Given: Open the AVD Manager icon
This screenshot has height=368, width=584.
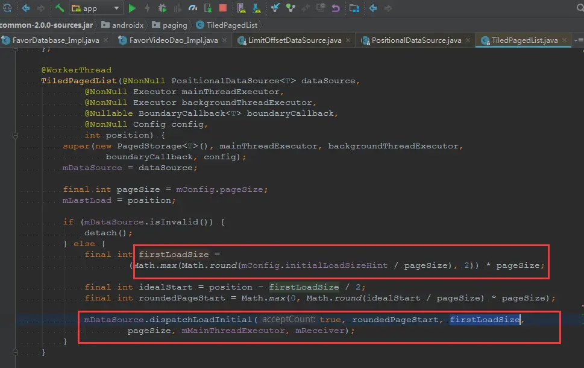Looking at the screenshot, I should [x=241, y=8].
